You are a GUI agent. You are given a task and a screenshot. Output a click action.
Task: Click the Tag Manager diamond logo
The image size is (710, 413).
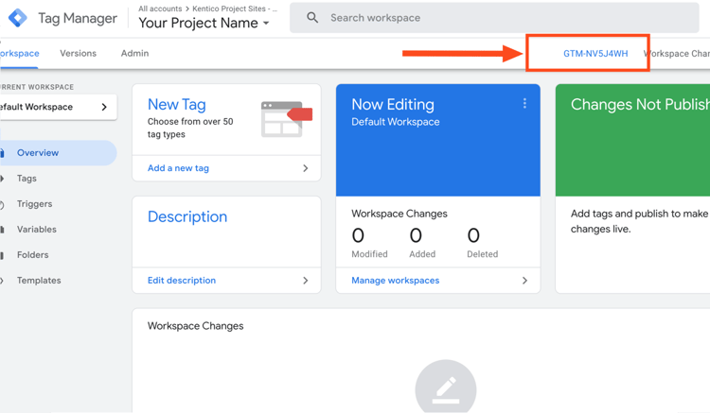17,18
